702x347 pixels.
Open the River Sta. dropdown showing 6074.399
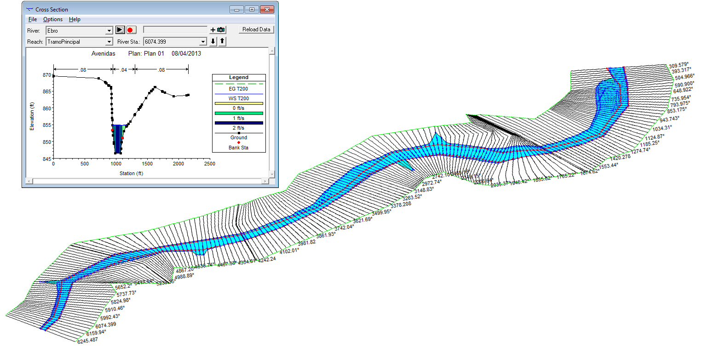[x=203, y=42]
